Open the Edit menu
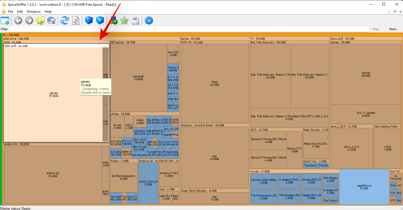 pyautogui.click(x=20, y=12)
